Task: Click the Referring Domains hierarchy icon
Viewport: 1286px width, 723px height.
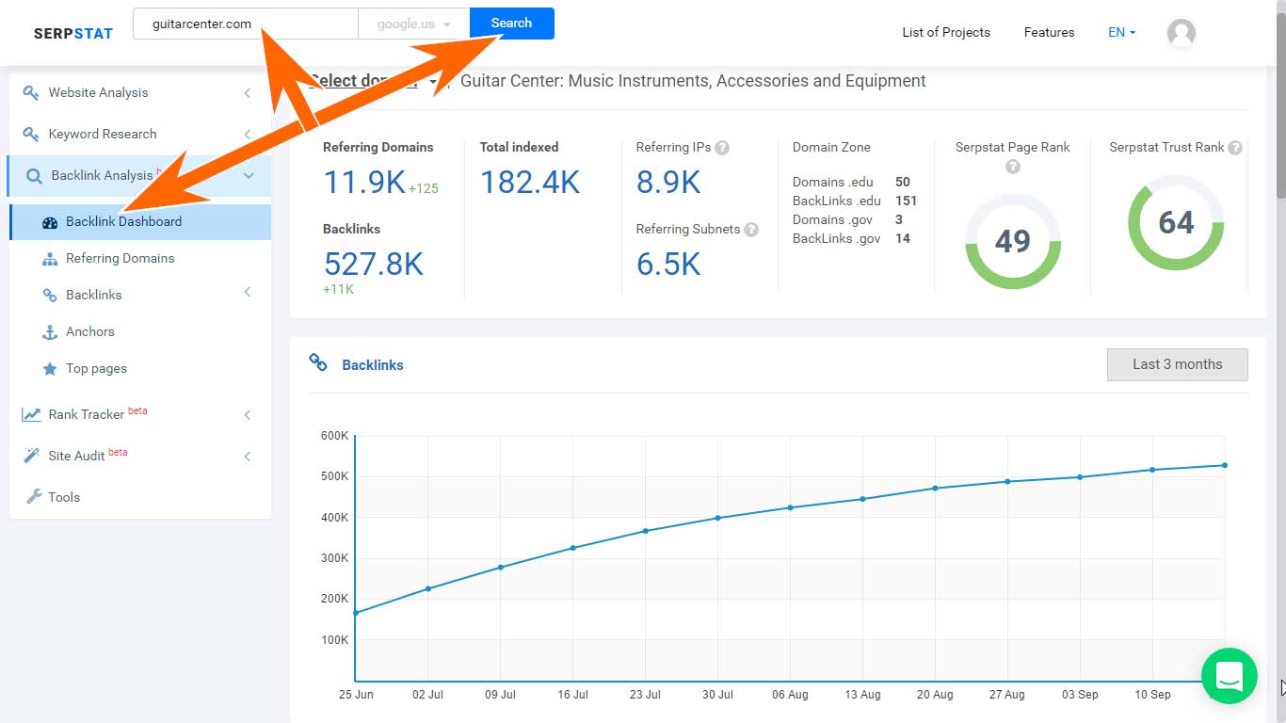Action: 50,259
